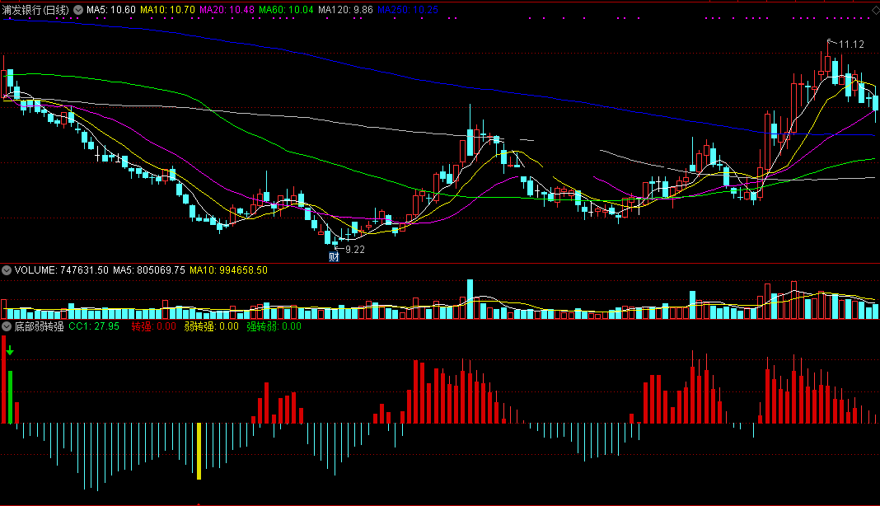The image size is (880, 506).
Task: Open the VOLUME panel dropdown arrow
Action: 6,270
